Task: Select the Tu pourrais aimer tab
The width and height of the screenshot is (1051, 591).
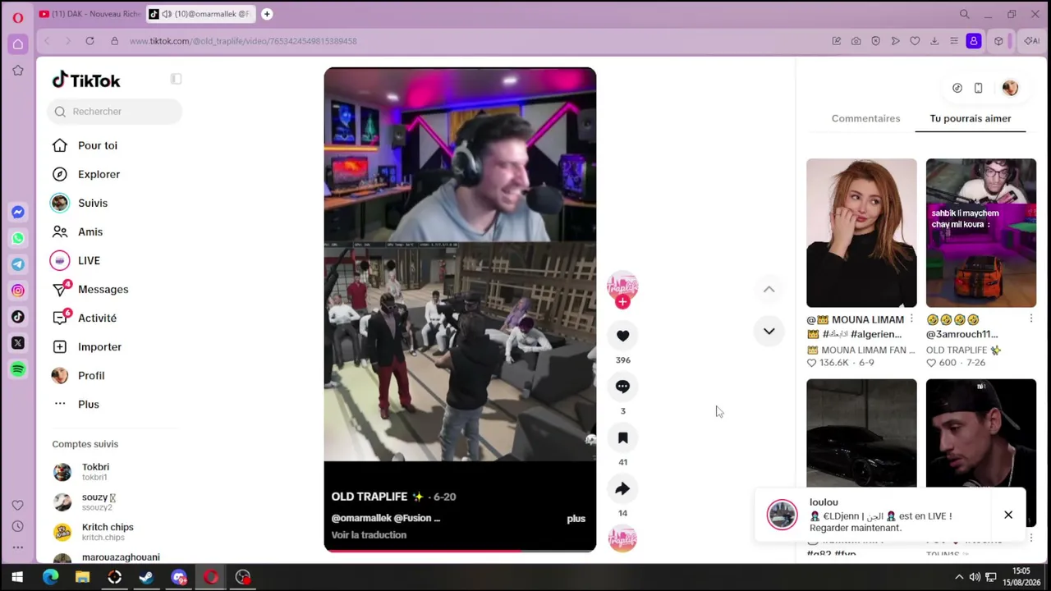Action: point(971,118)
